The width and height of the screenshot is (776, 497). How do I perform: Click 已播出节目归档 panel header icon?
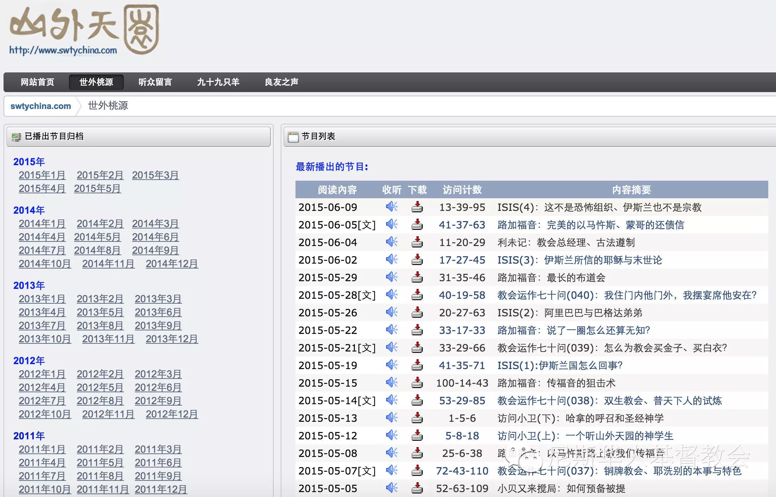[16, 137]
